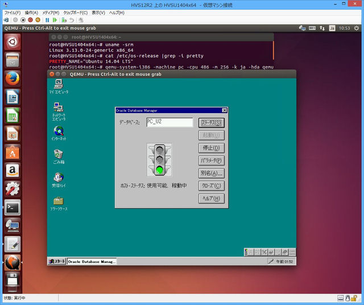Close the inner QEMU window via red button
The image size is (364, 305).
pyautogui.click(x=52, y=74)
